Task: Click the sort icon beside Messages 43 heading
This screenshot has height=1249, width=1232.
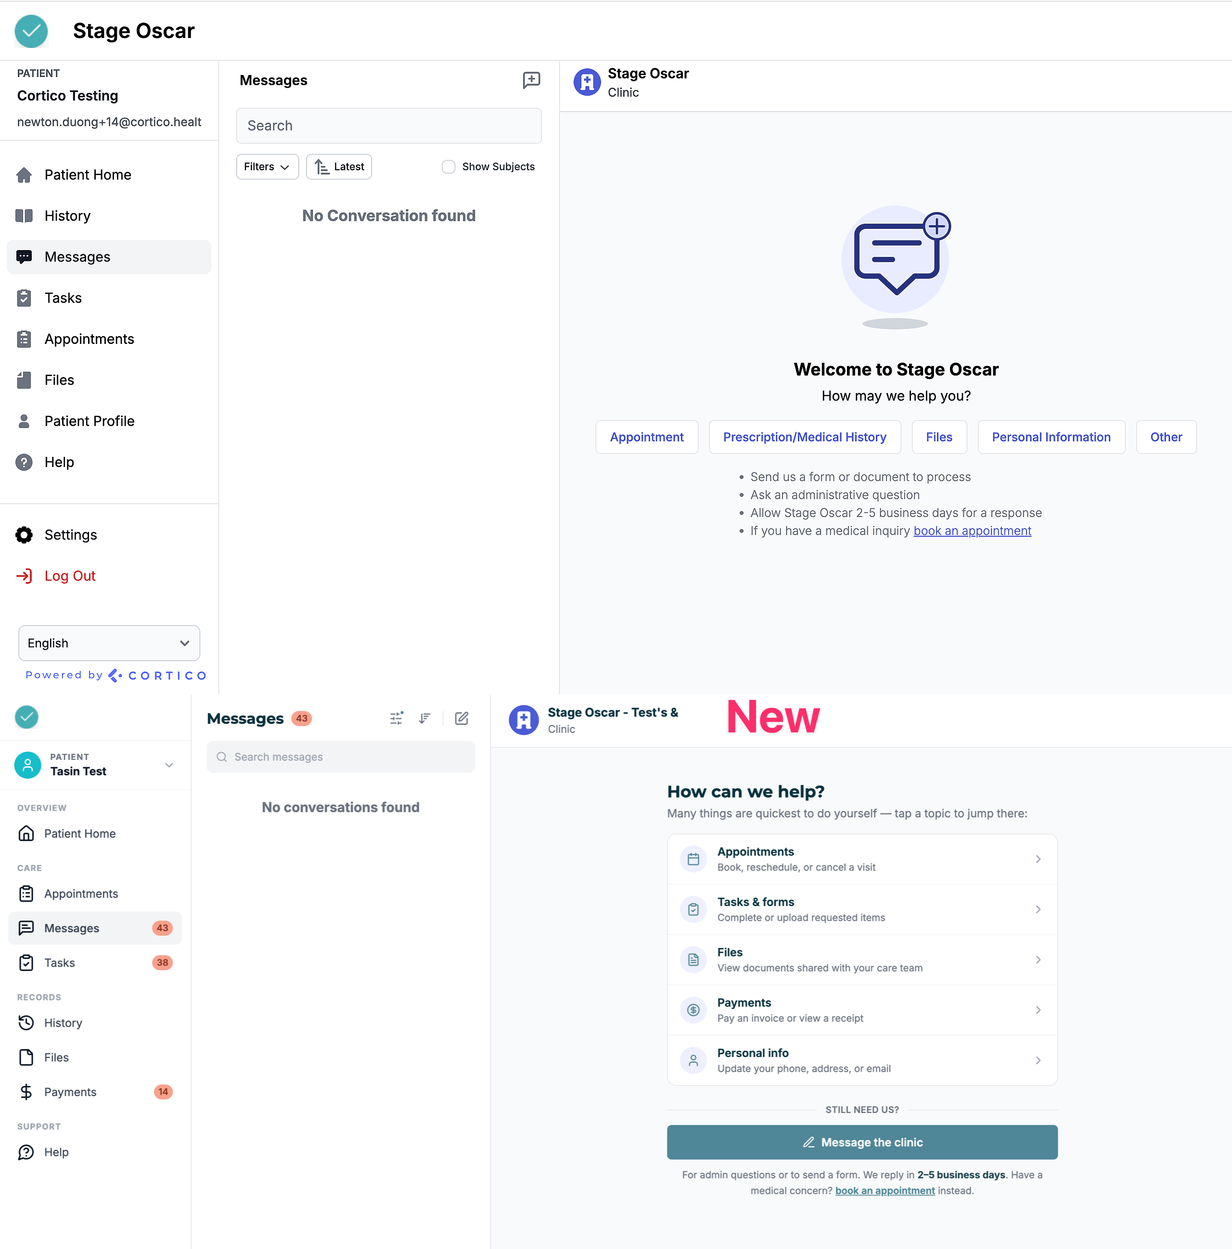Action: pyautogui.click(x=424, y=718)
